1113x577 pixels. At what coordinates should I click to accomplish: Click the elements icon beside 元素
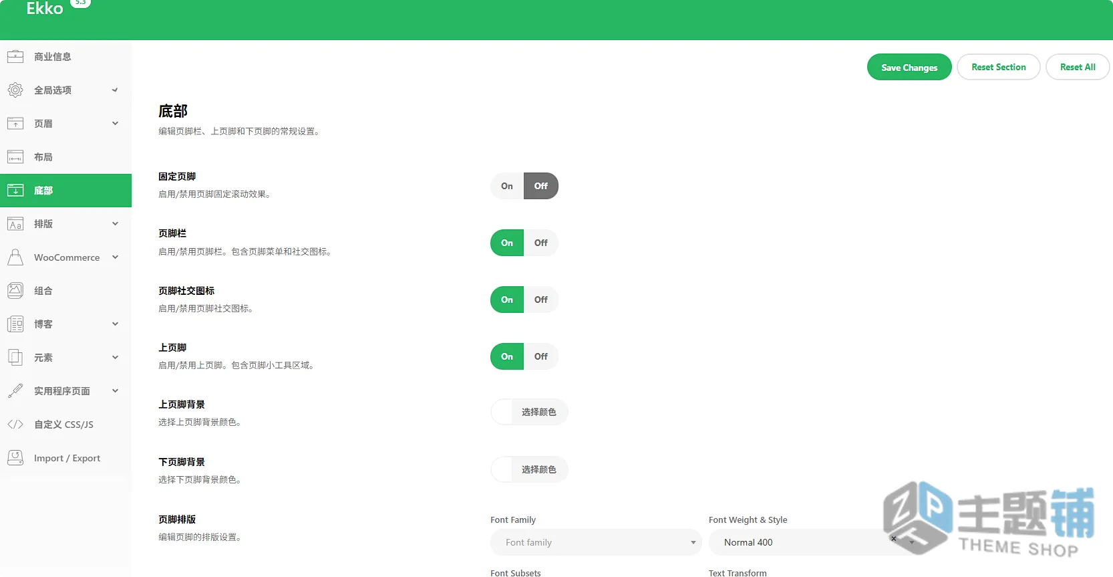point(15,358)
